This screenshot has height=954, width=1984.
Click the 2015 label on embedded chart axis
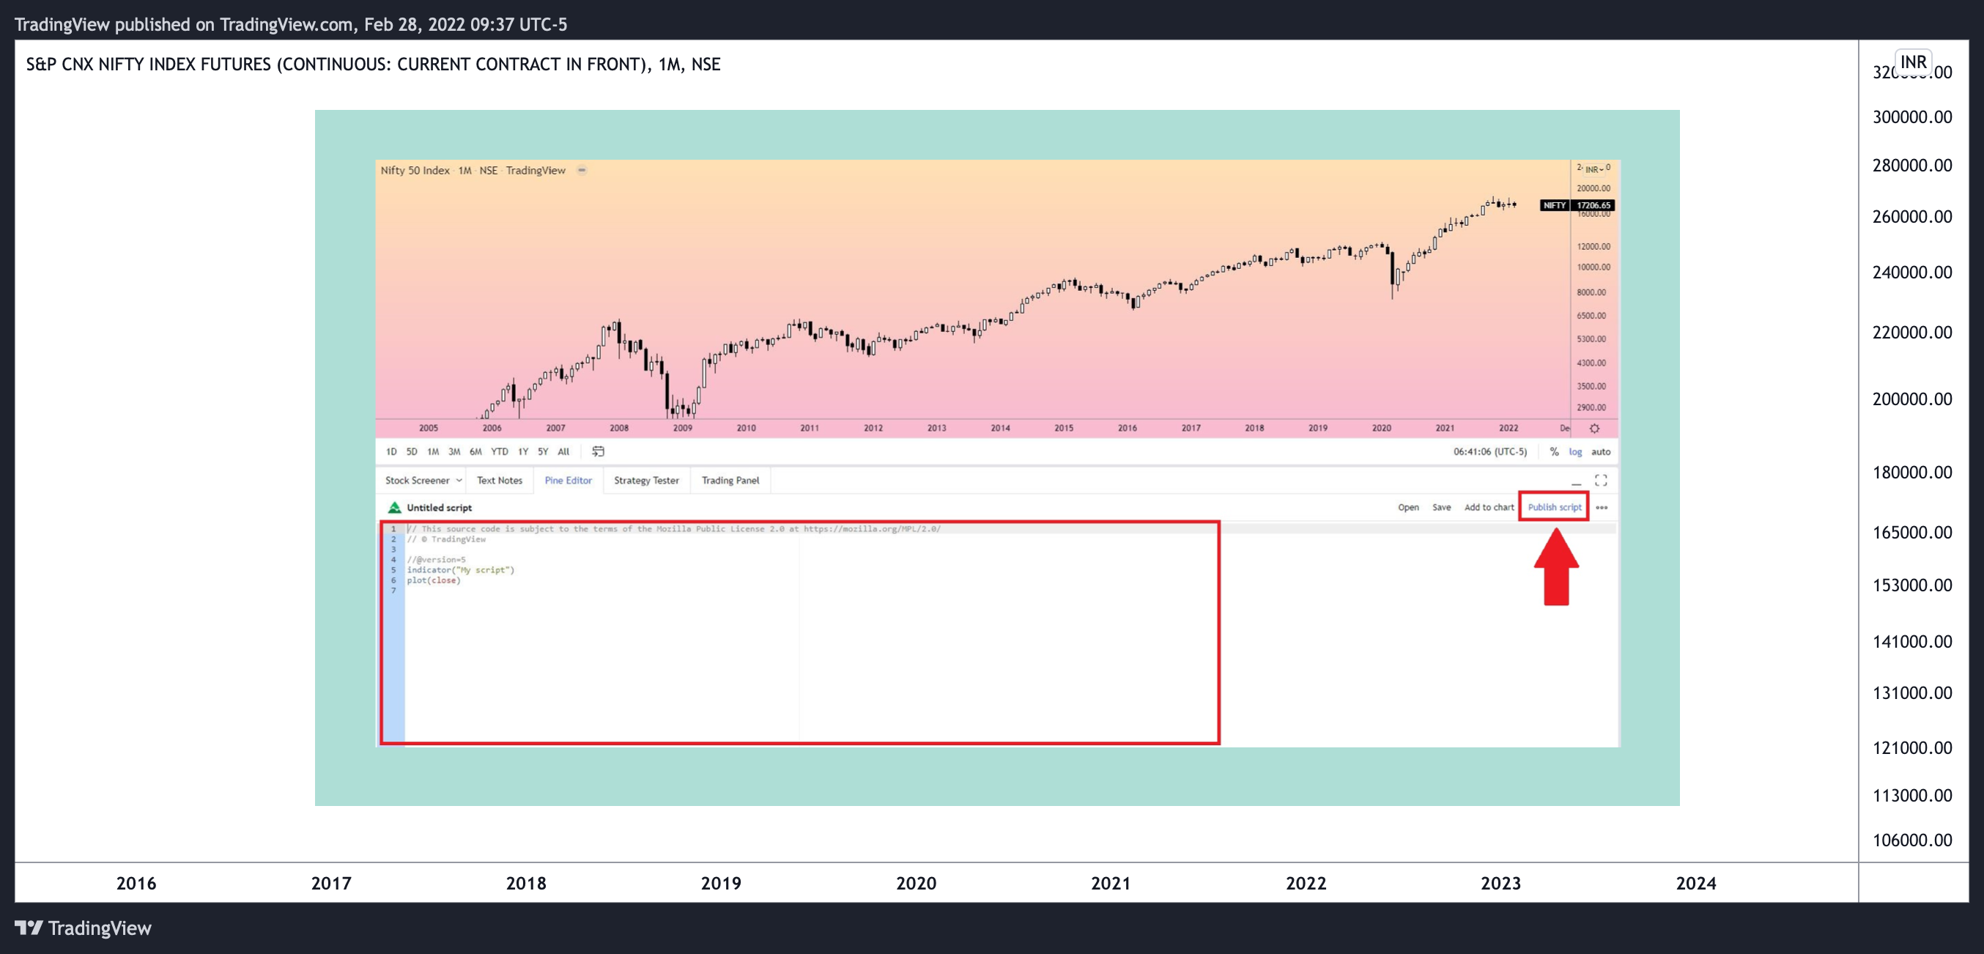[x=1064, y=428]
